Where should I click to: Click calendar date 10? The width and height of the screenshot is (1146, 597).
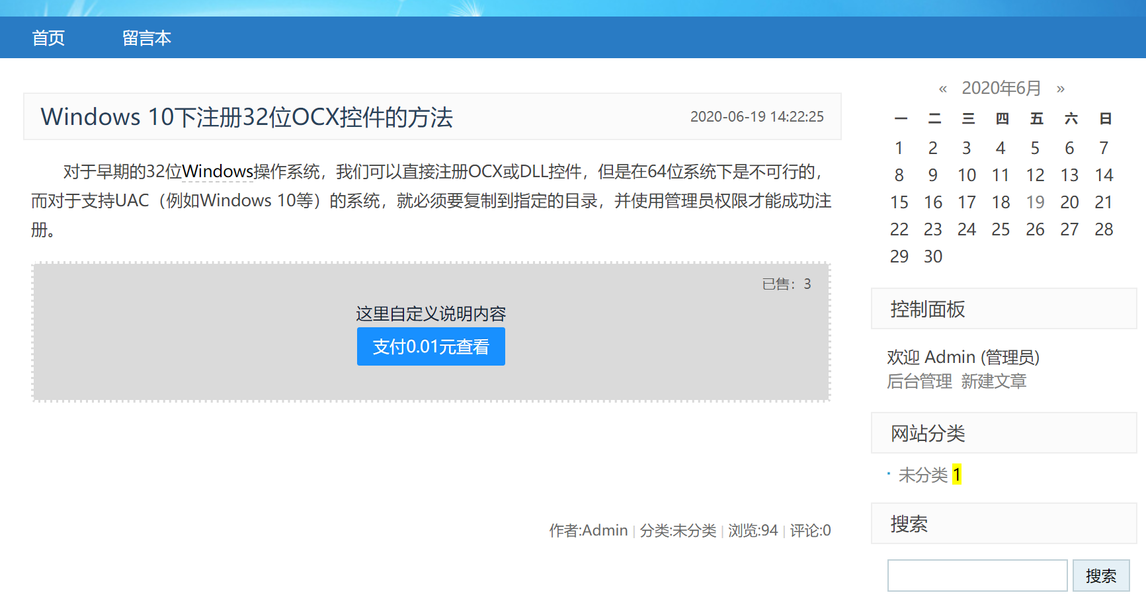pyautogui.click(x=967, y=175)
